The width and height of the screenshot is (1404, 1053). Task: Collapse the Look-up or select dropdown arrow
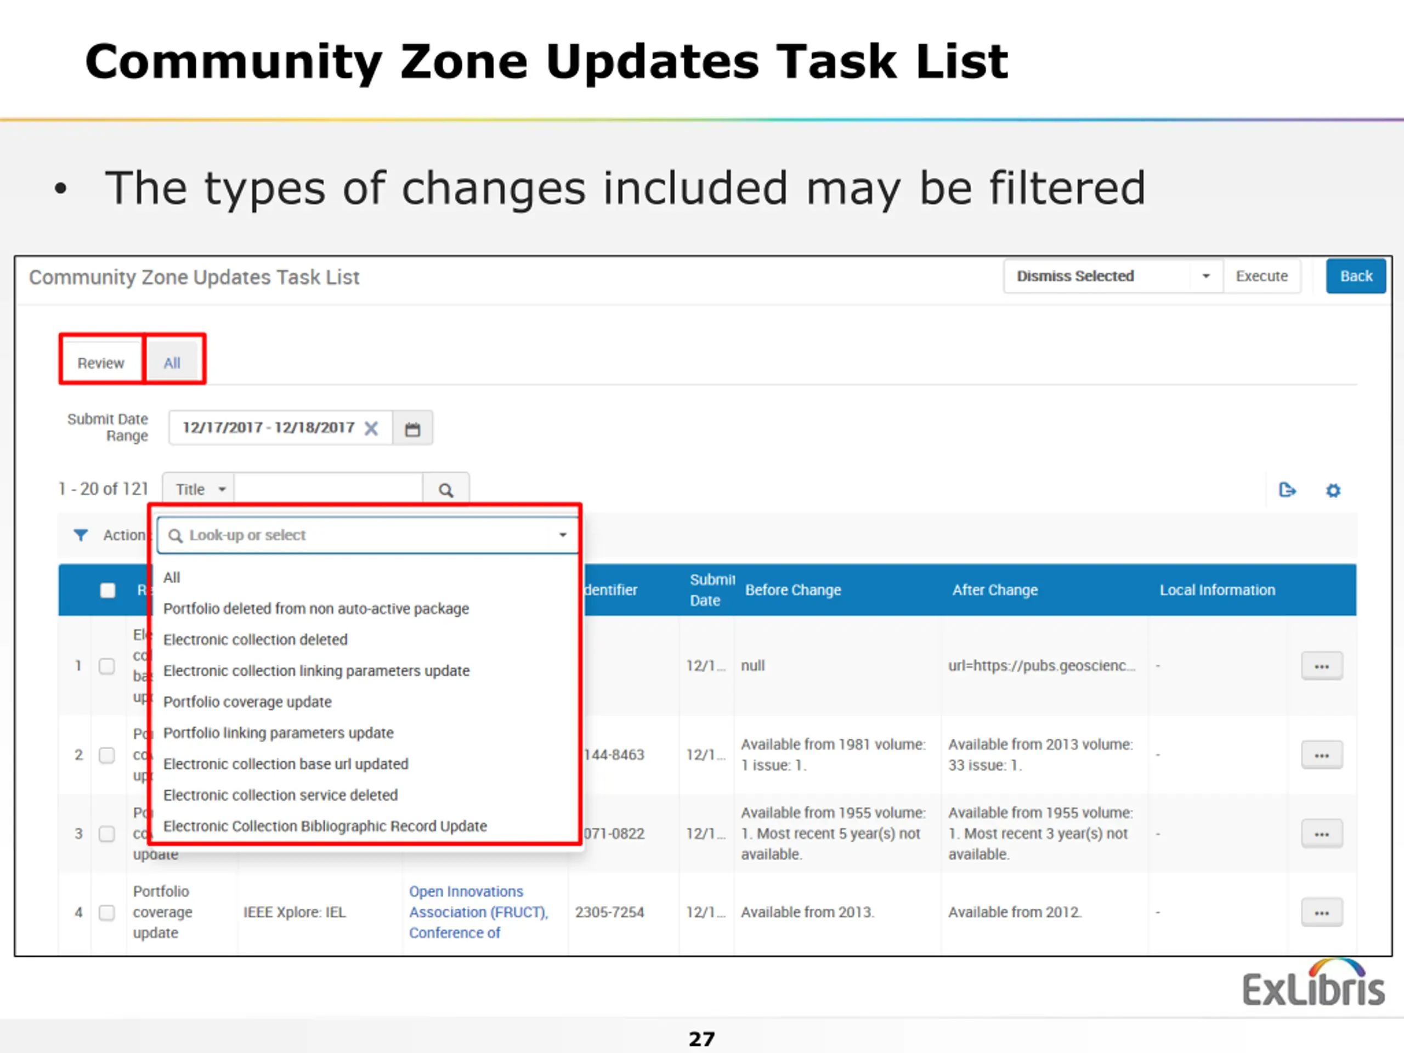pyautogui.click(x=562, y=535)
